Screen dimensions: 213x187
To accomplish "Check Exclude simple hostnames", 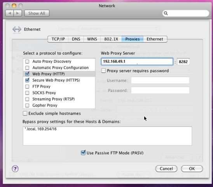I will [25, 113].
